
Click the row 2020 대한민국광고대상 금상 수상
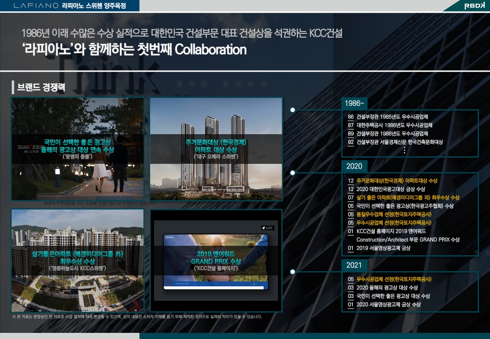[386, 189]
